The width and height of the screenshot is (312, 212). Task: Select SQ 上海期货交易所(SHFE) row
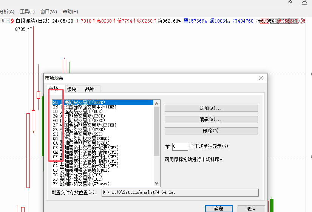click(103, 102)
